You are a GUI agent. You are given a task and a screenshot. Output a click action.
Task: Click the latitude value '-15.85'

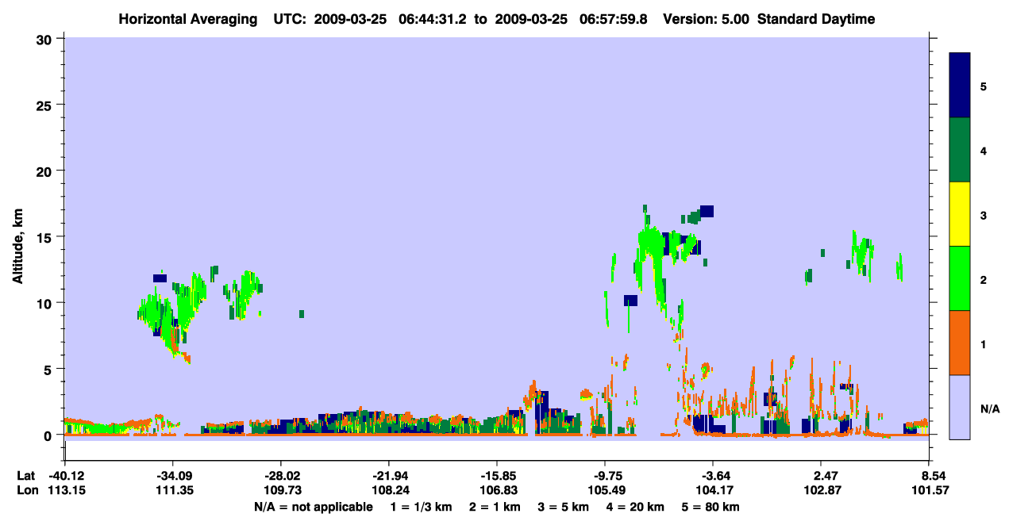pos(497,476)
